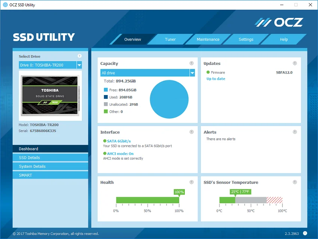Click the OCZ logo
The height and width of the screenshot is (239, 318).
coord(279,22)
